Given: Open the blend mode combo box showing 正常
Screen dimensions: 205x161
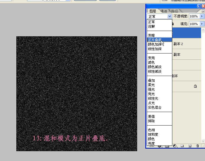Looking at the screenshot, I should (x=159, y=16).
